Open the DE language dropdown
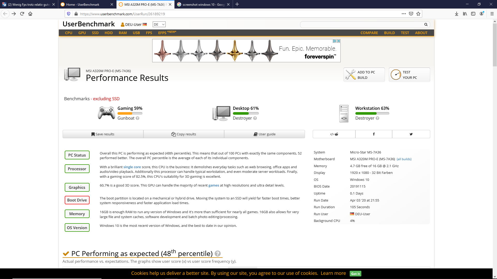This screenshot has height=279, width=497. [159, 24]
